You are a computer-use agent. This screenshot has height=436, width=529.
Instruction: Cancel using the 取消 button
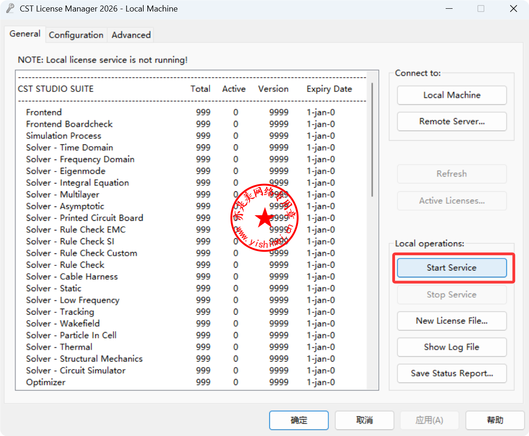click(x=364, y=420)
